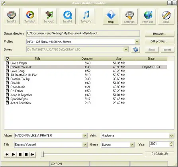Viewport: 178px width, 167px height.
Task: Uncheck the Like a Prayer track
Action: [8, 63]
